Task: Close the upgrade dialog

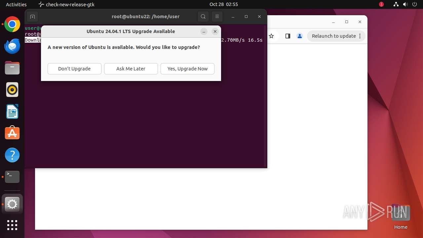Action: 215,31
